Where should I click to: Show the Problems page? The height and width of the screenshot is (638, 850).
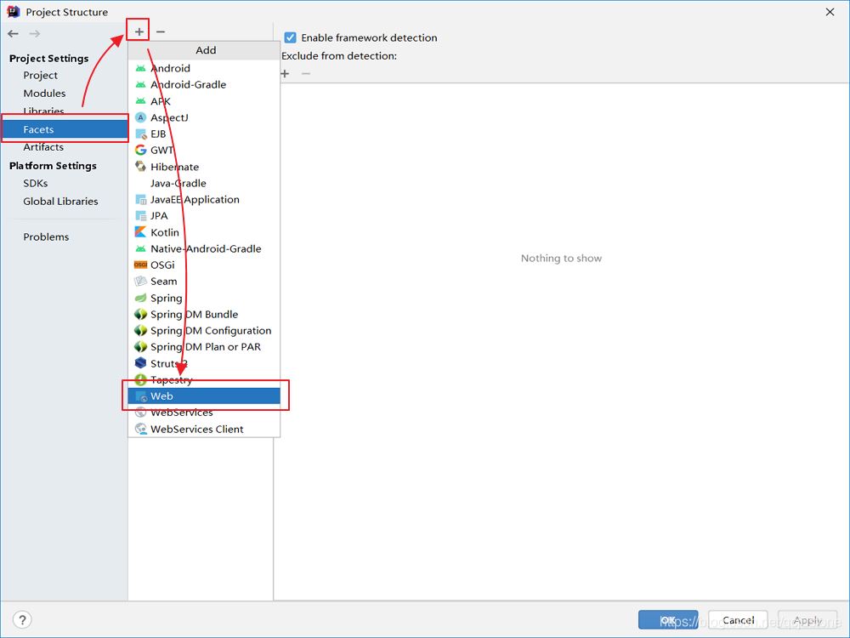click(46, 236)
